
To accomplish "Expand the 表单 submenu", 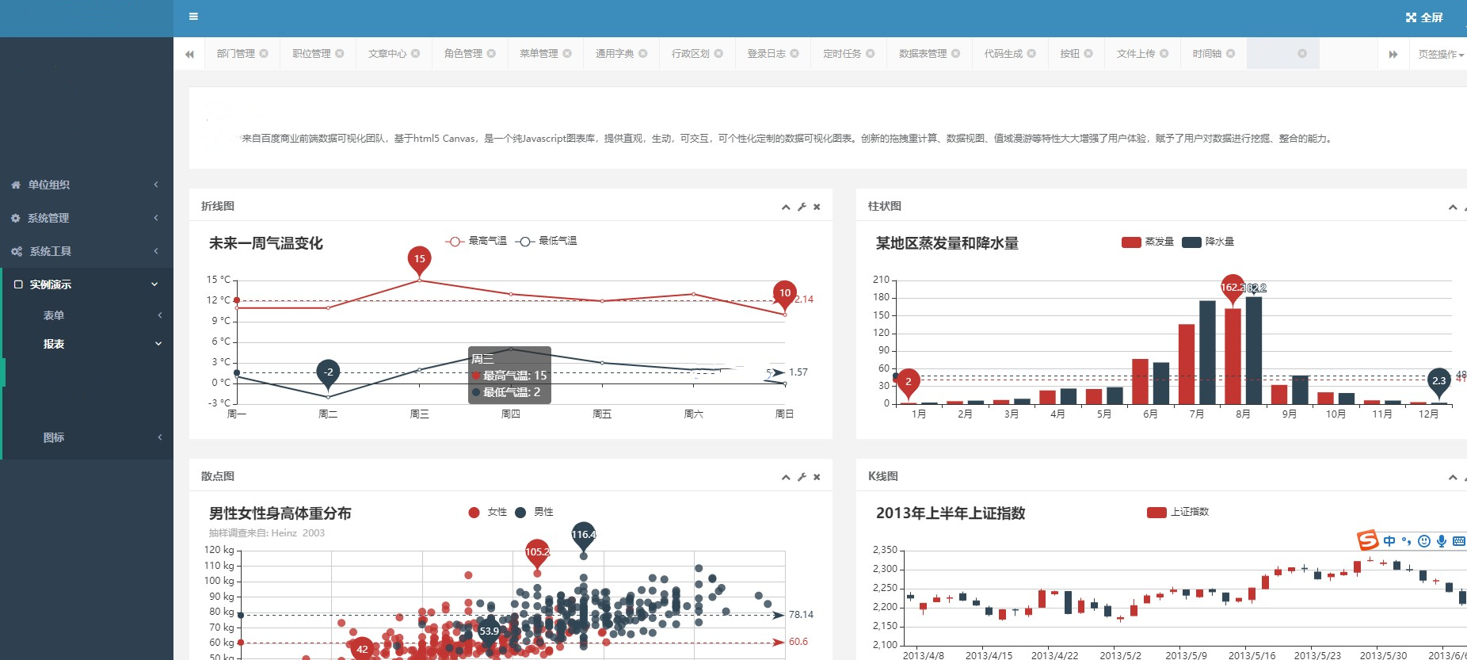I will click(87, 315).
